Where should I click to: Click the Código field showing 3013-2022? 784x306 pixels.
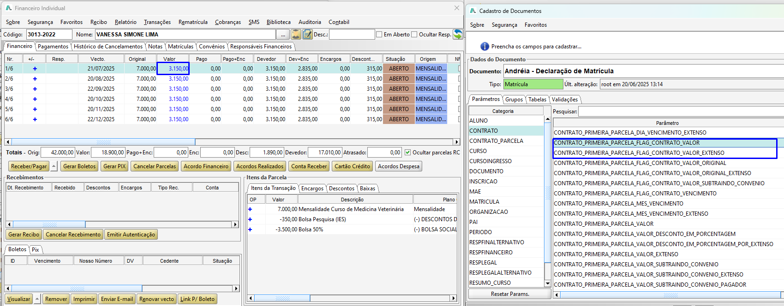click(x=49, y=35)
